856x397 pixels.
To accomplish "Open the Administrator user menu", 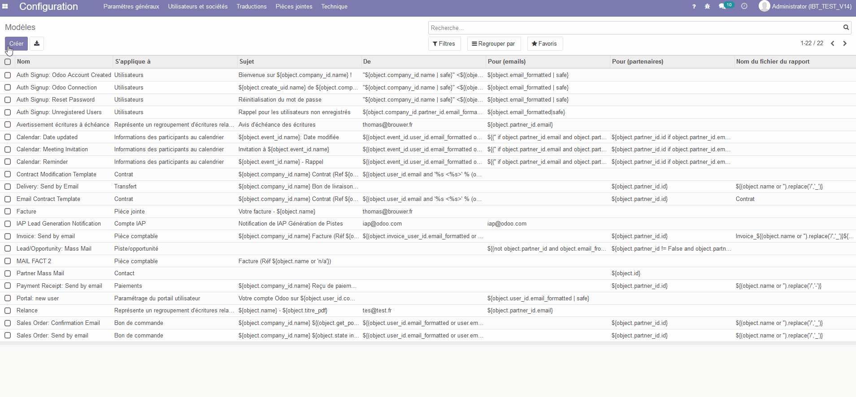I will [805, 6].
